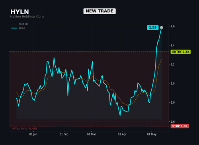Screen dimensions: 199x145
Task: Click the HYLN ticker title
Action: tap(20, 12)
